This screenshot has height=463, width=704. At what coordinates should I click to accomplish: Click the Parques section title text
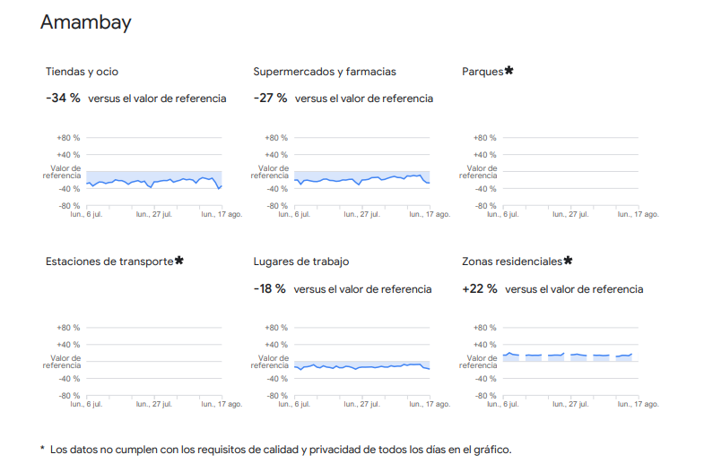[x=482, y=72]
